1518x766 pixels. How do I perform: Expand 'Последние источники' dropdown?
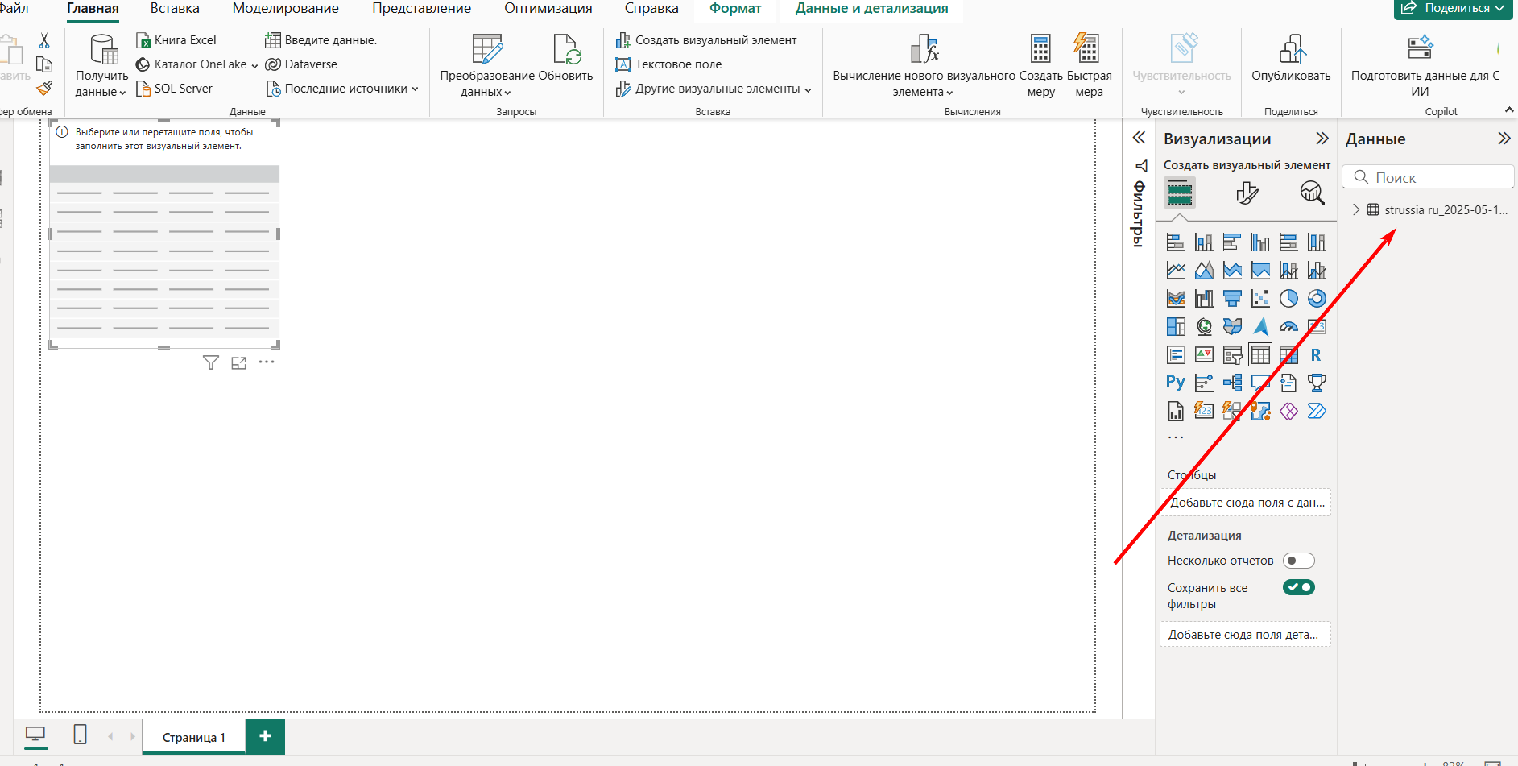coord(351,89)
